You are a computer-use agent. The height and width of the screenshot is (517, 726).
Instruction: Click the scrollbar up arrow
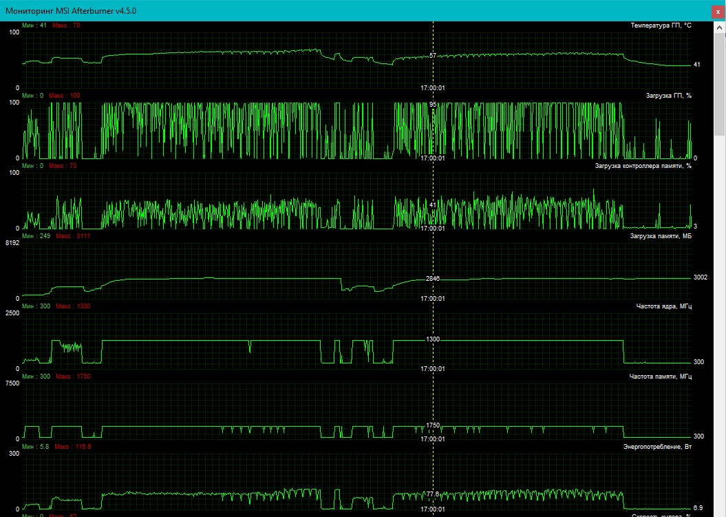pyautogui.click(x=720, y=28)
